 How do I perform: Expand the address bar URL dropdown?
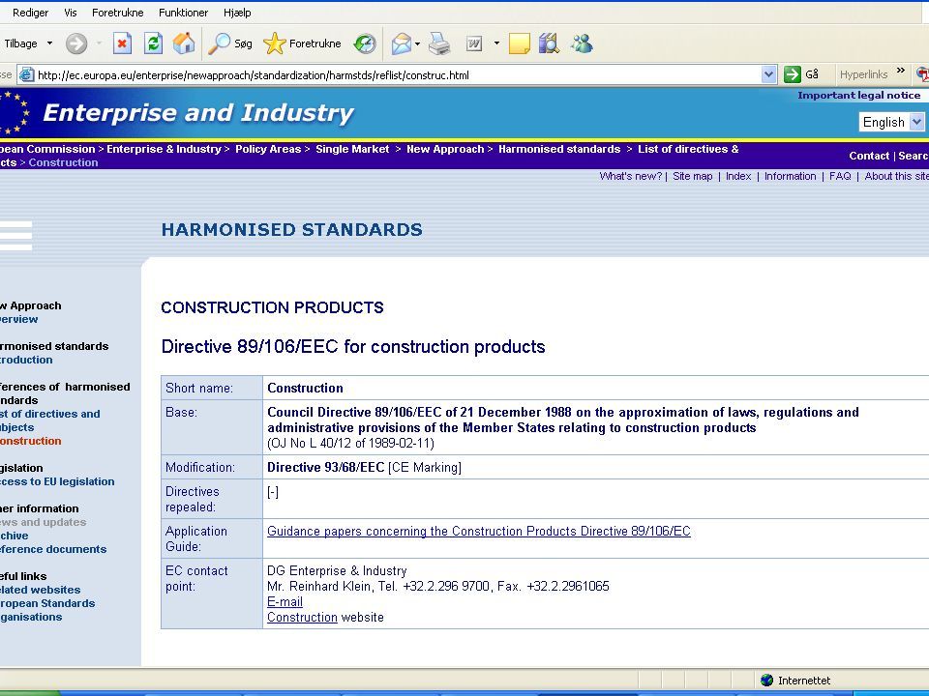(x=768, y=74)
